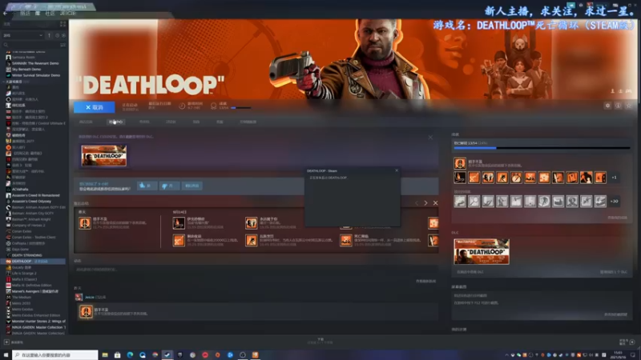The image size is (641, 360).
Task: Click the stopwatch unlocked achievement icon
Action: pos(516,178)
